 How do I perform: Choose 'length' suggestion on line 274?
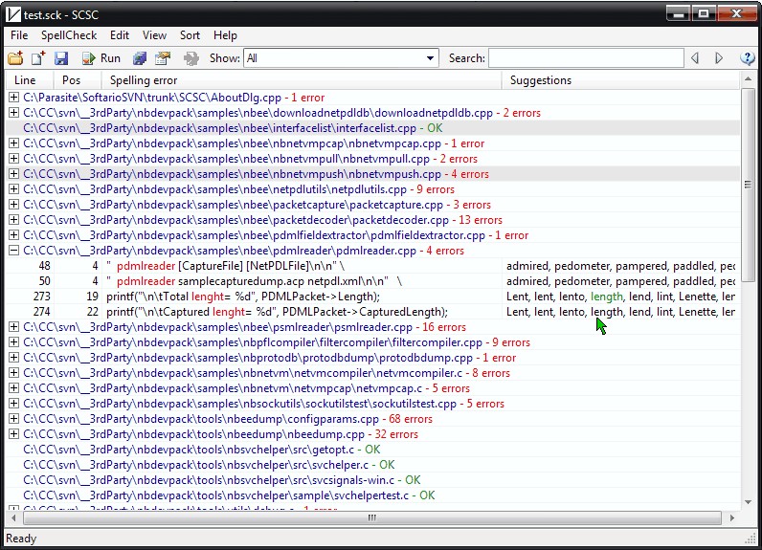(x=607, y=312)
